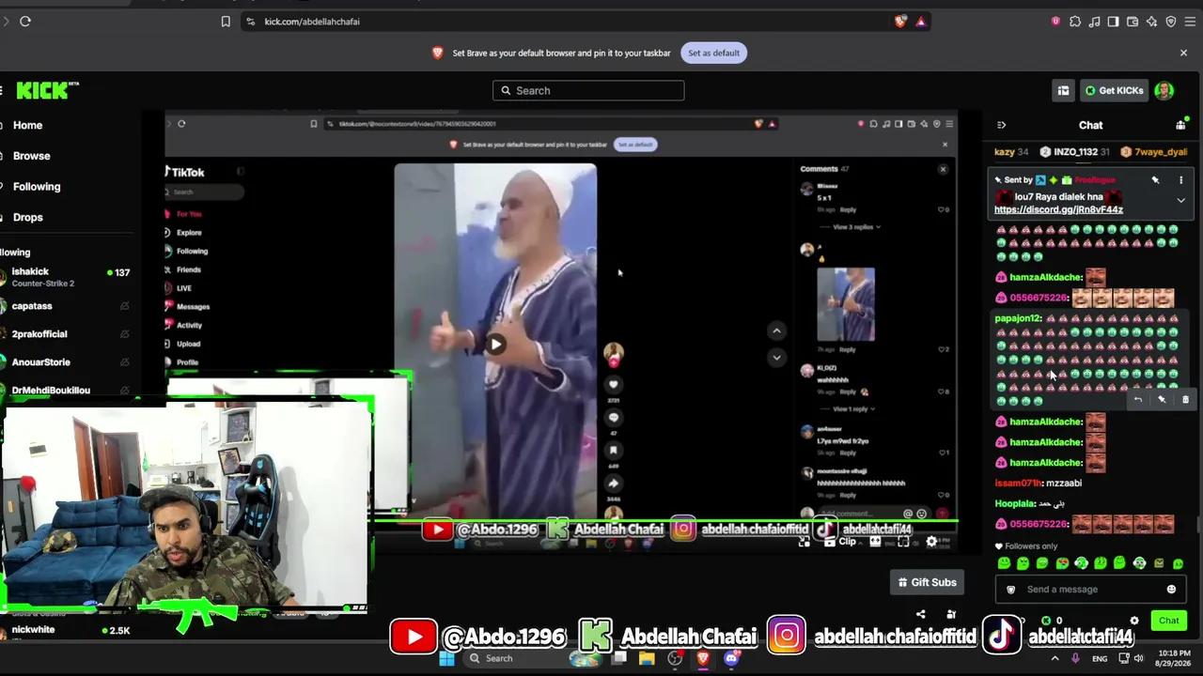
Task: Open Brave browser taskbar icon
Action: [703, 658]
